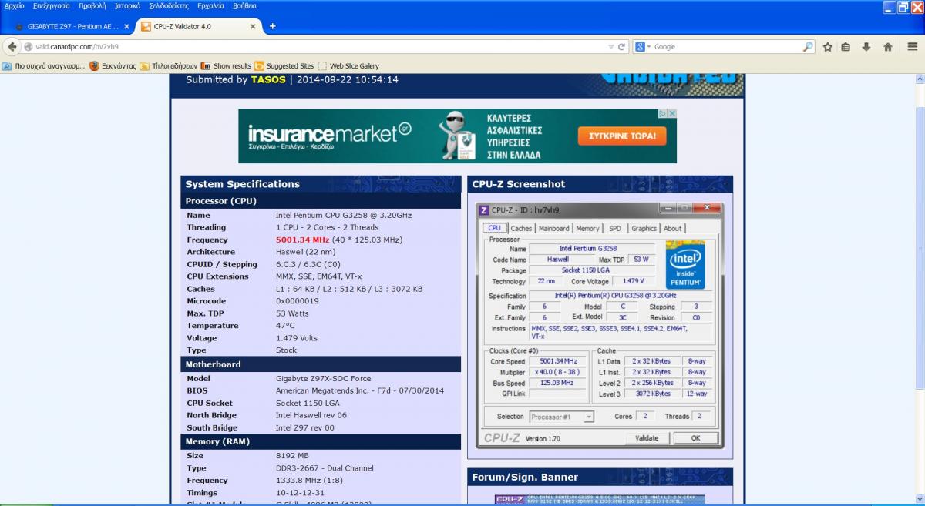Open the URL history dropdown arrow
This screenshot has height=506, width=925.
pyautogui.click(x=611, y=46)
